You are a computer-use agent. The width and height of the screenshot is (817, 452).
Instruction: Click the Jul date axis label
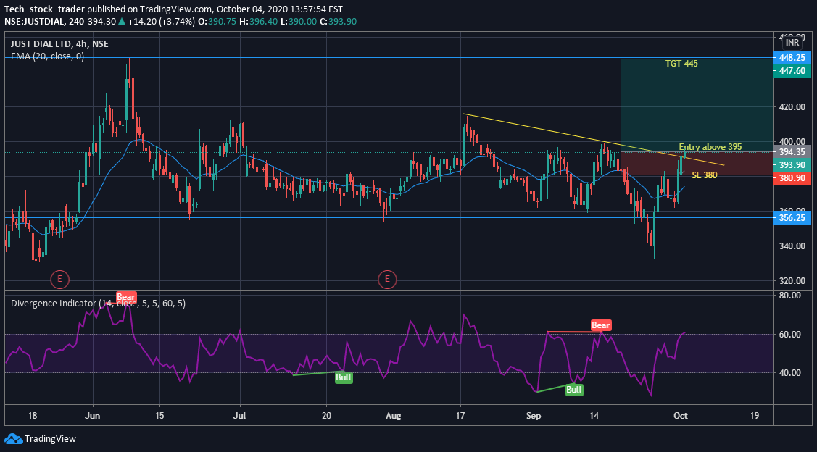[240, 416]
